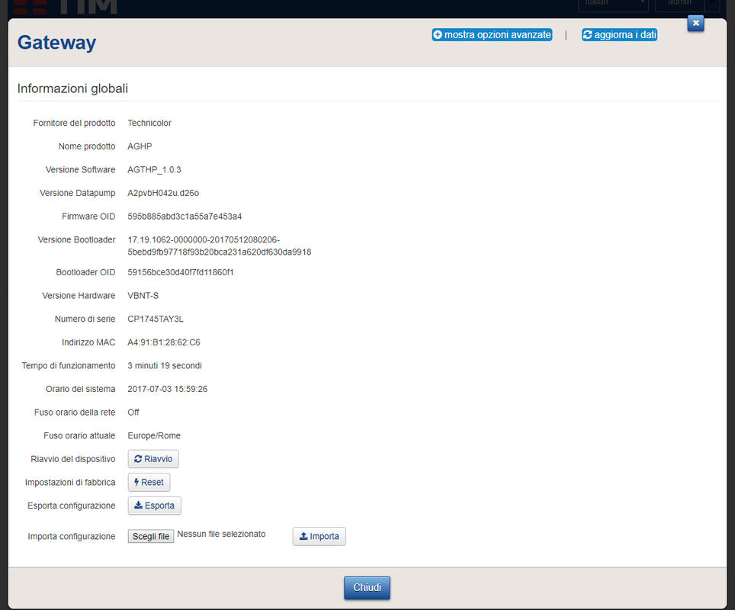Image resolution: width=735 pixels, height=610 pixels.
Task: Select datapump version 'A2pvbH042u.d26o'
Action: click(163, 193)
